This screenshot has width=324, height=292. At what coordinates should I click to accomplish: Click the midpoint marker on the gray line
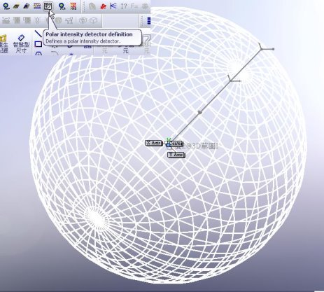(200, 113)
